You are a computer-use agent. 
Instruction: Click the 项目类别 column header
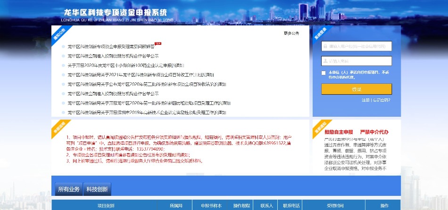(106, 206)
